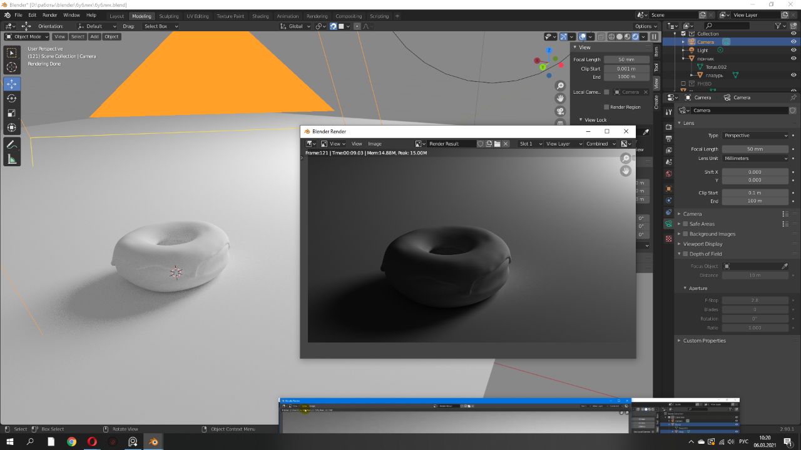Activate the Scale tool

[x=12, y=113]
